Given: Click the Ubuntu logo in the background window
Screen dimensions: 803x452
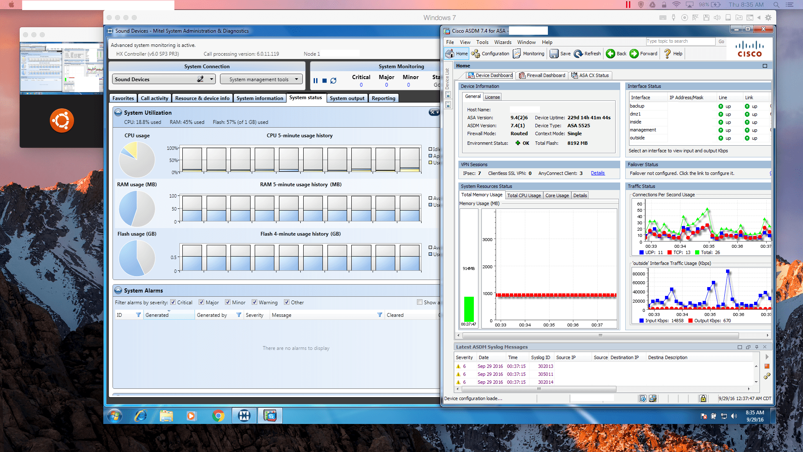Looking at the screenshot, I should pos(62,121).
